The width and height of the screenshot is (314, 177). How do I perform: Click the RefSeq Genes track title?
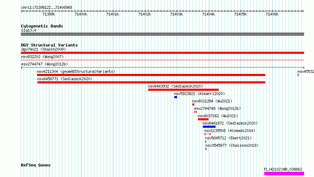(x=36, y=165)
